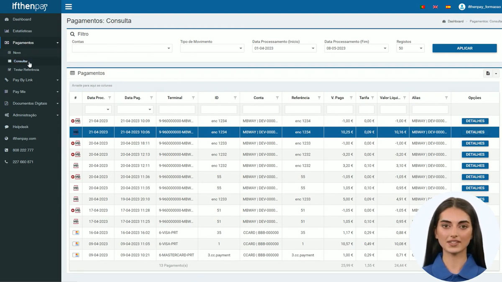Collapse the Pagamentos sidebar menu
The width and height of the screenshot is (502, 282).
[31, 43]
